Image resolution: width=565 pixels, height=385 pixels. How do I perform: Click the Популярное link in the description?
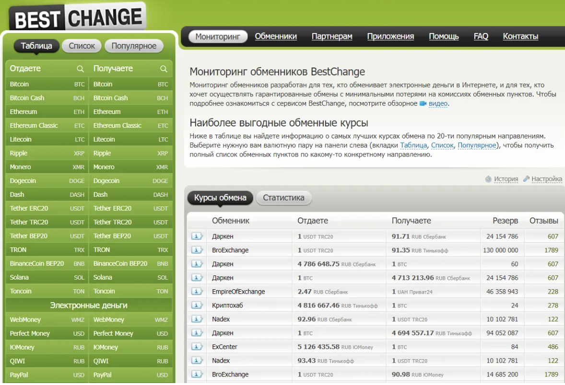477,146
